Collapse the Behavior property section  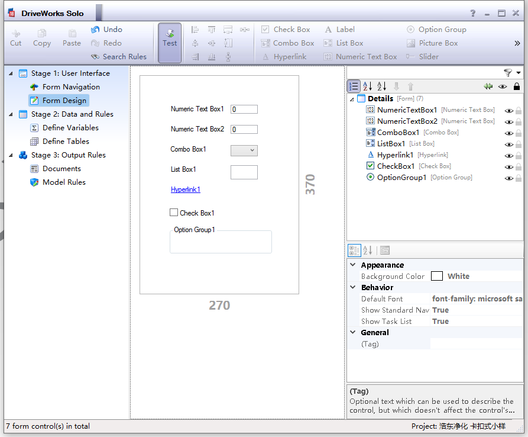coord(353,287)
